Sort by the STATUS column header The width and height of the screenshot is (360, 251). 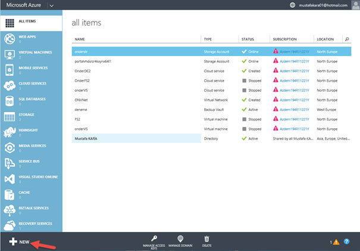tap(248, 39)
